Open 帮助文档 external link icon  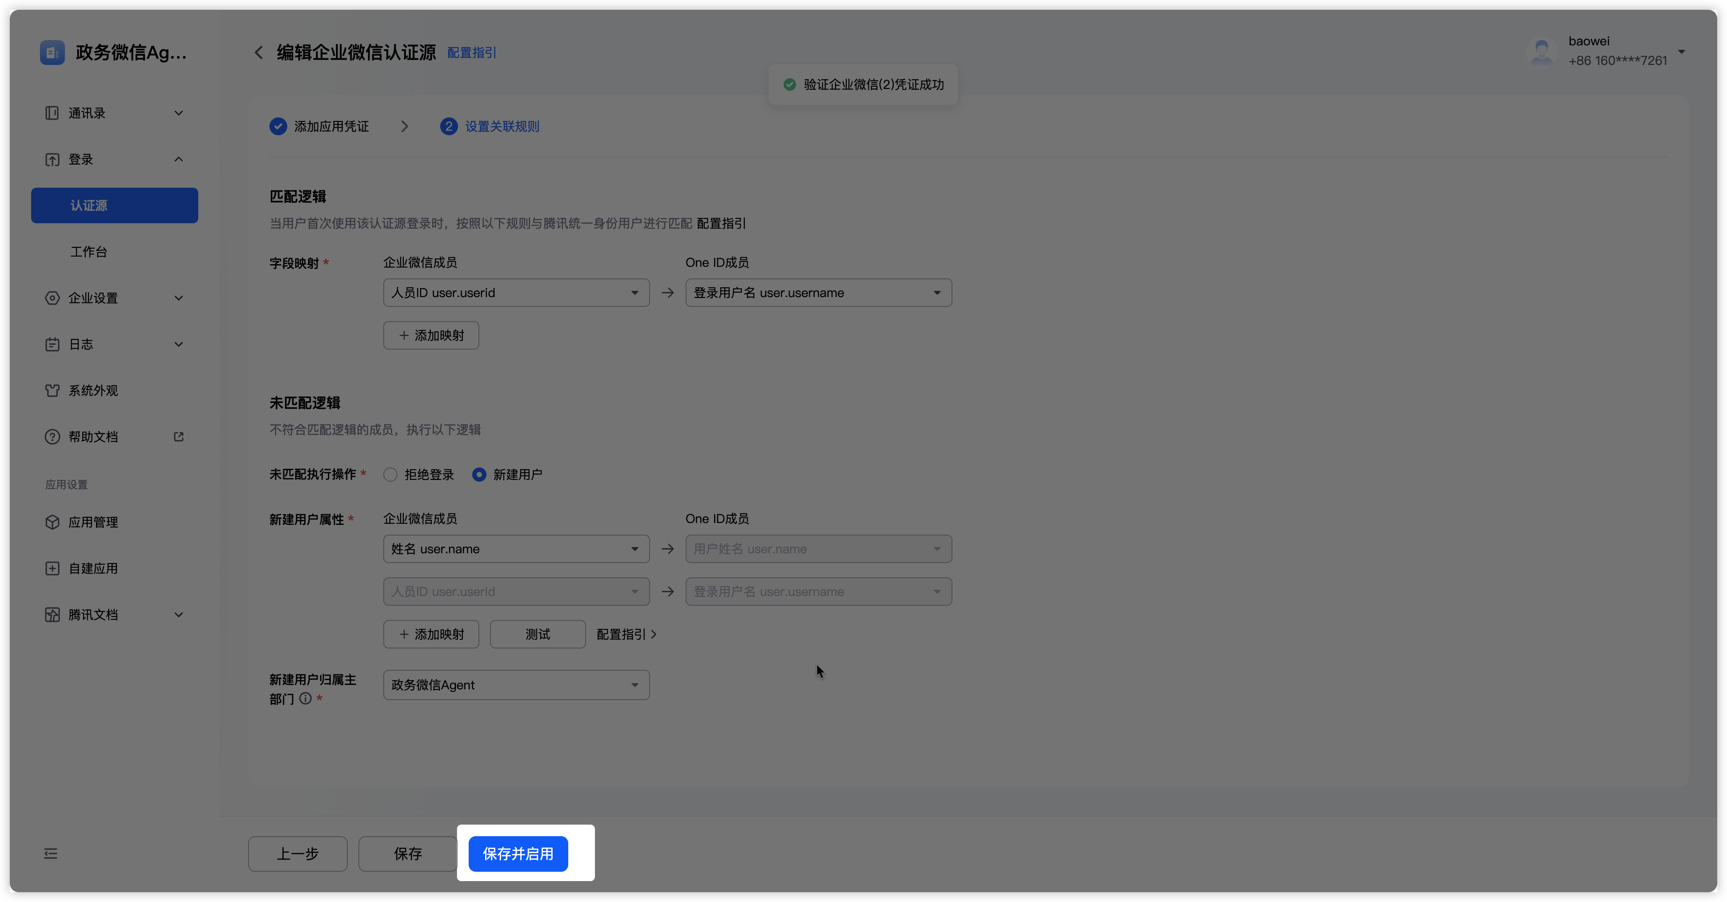(x=178, y=437)
